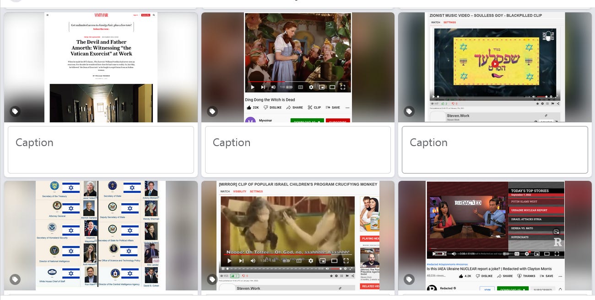Click Caption field under Ding Dong Witch image

pyautogui.click(x=297, y=150)
